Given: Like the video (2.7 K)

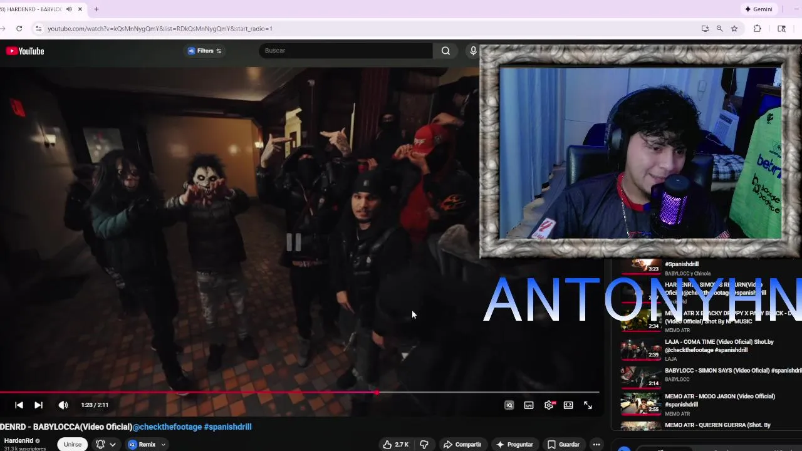Looking at the screenshot, I should click(x=395, y=445).
